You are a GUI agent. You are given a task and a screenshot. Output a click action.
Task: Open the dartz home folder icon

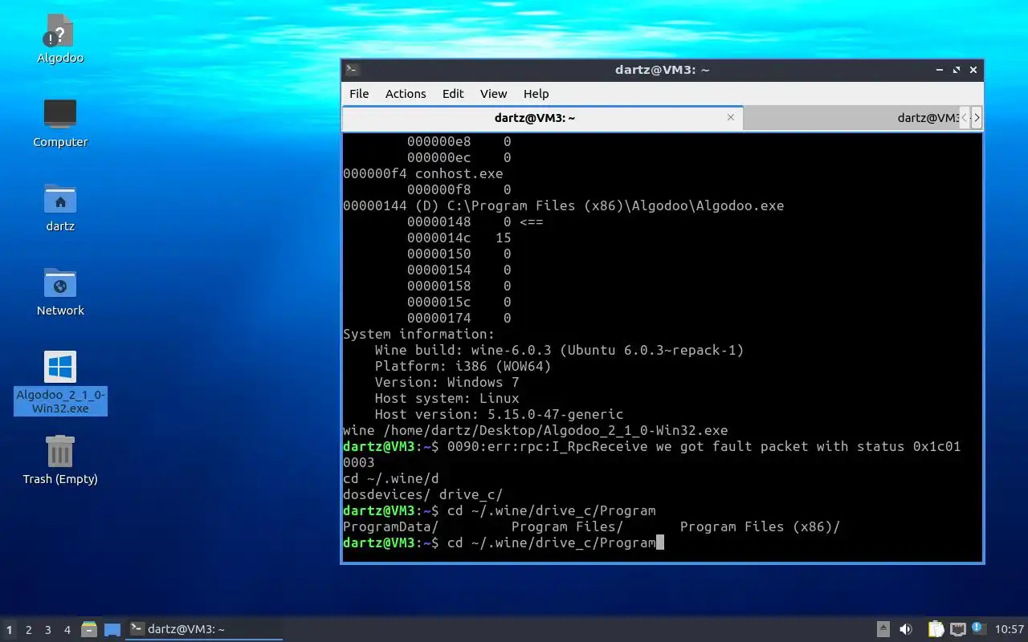pos(60,207)
